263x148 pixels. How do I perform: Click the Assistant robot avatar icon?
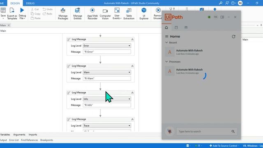tap(170, 132)
